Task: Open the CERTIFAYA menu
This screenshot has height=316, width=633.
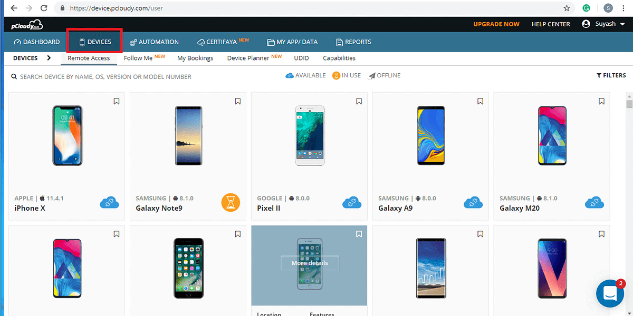Action: [x=223, y=42]
